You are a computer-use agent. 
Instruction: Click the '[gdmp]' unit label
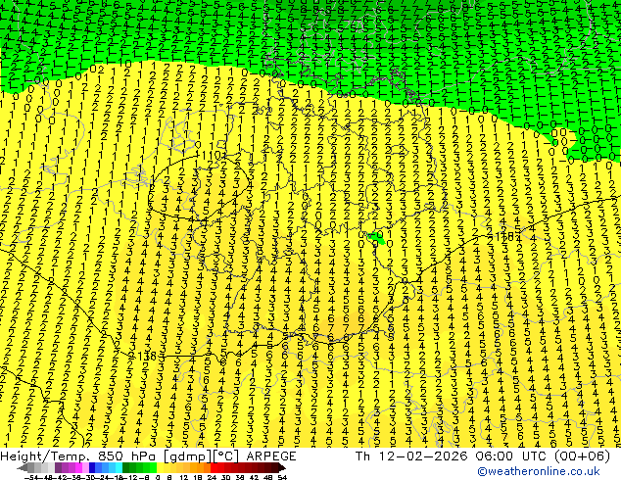click(187, 456)
